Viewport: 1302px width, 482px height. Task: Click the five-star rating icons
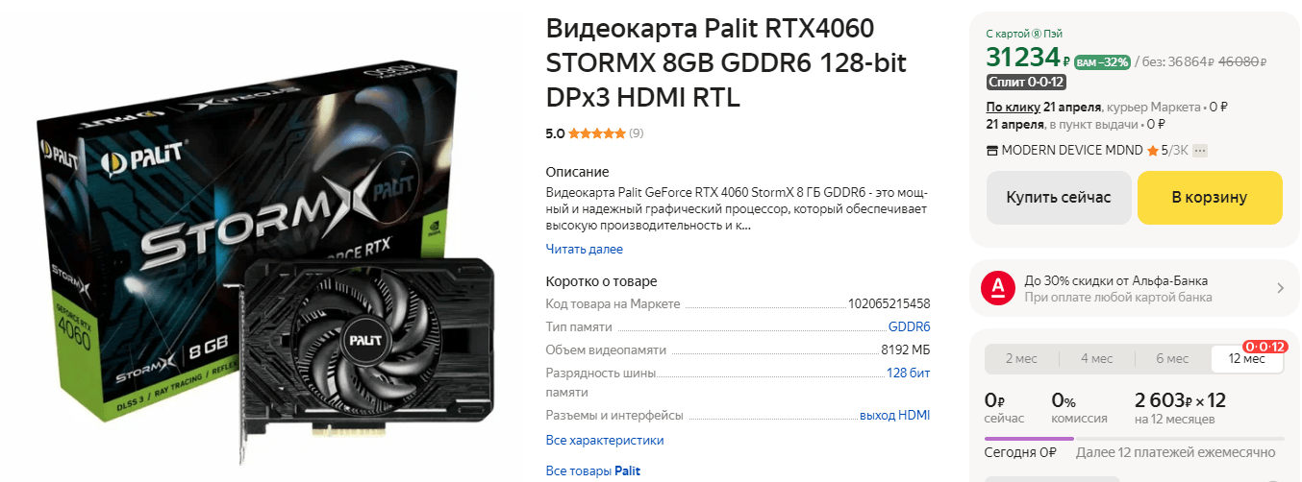click(597, 133)
